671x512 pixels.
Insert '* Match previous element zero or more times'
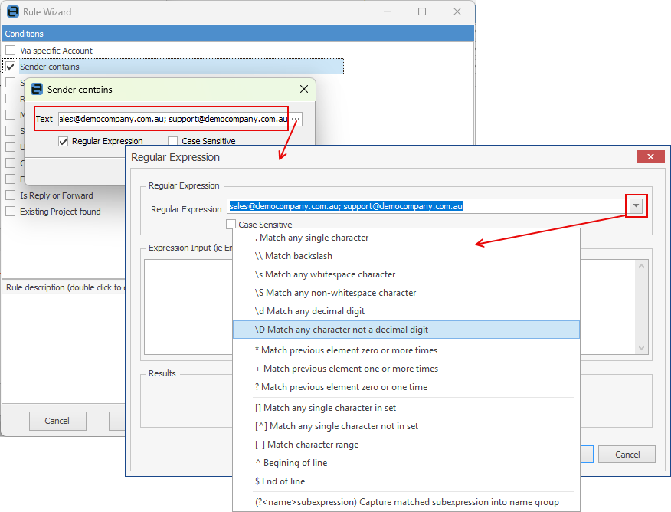point(406,350)
